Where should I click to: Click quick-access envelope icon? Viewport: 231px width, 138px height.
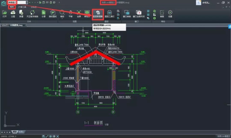(47, 2)
